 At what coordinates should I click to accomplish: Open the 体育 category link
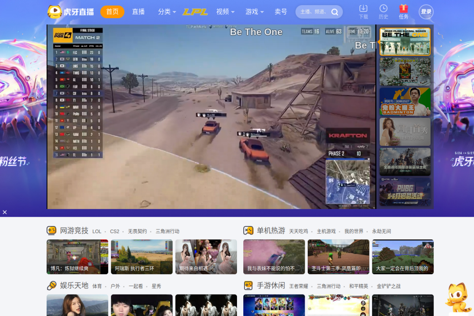click(97, 286)
